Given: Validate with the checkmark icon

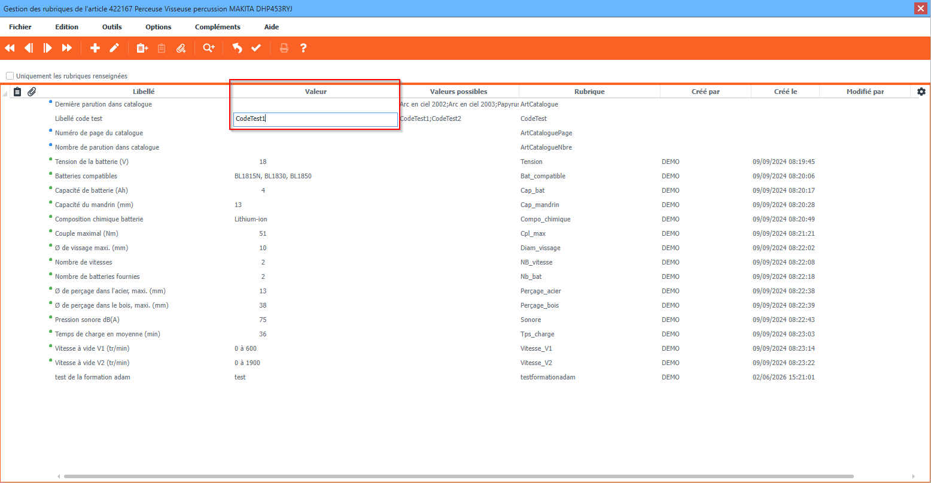Looking at the screenshot, I should [256, 48].
